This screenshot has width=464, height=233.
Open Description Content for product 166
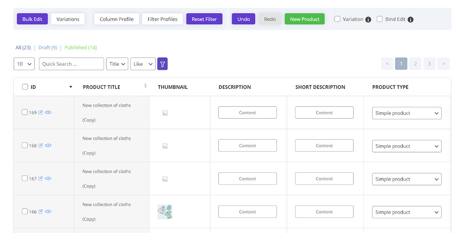[x=247, y=212]
